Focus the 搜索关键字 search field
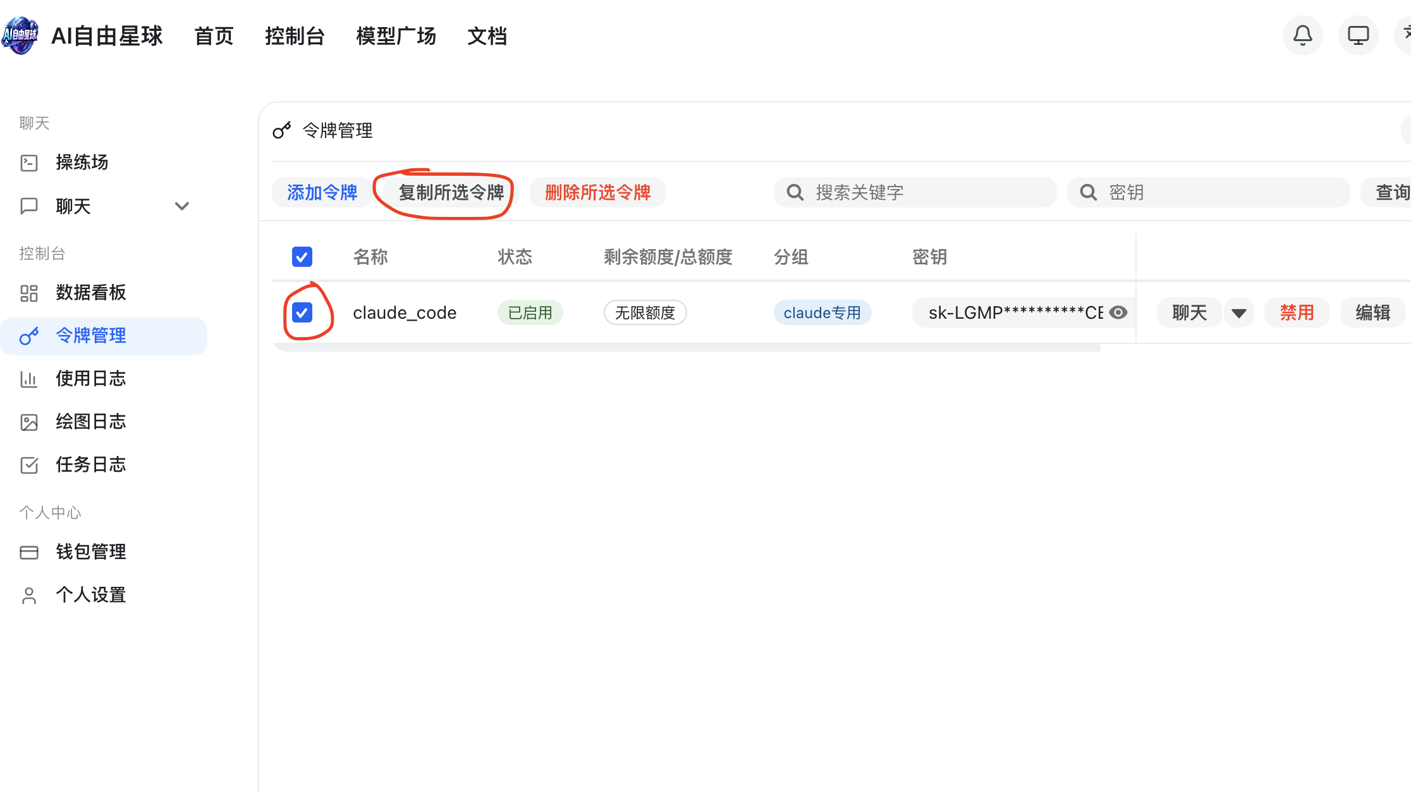Viewport: 1411px width, 793px height. tap(923, 192)
